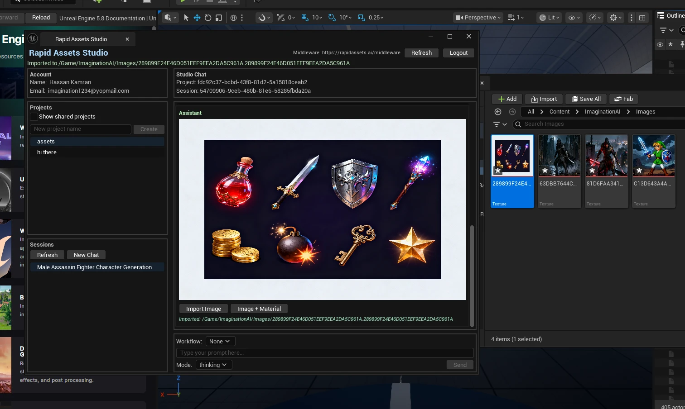Open rotation snap 10° dropdown
This screenshot has width=685, height=409.
pyautogui.click(x=345, y=18)
